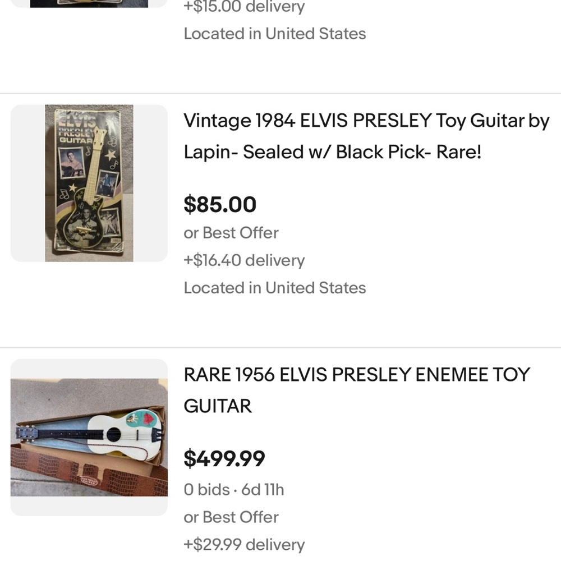
Task: Click '+$16.40 delivery' on the Lapin listing
Action: [243, 260]
